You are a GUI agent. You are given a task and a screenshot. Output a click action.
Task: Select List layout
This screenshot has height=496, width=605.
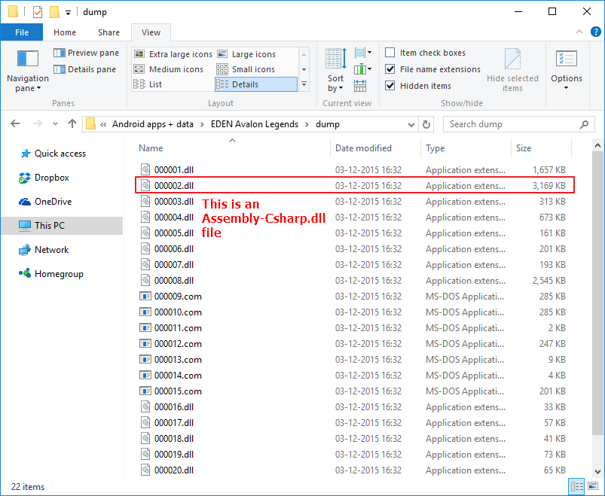148,84
